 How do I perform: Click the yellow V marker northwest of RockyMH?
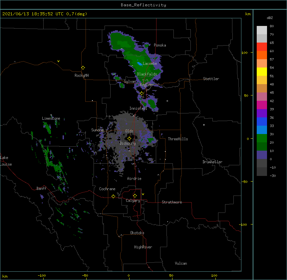(x=58, y=61)
